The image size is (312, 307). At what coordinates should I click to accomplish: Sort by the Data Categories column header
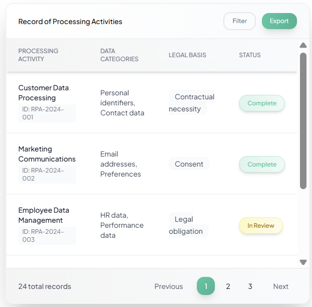[x=119, y=55]
